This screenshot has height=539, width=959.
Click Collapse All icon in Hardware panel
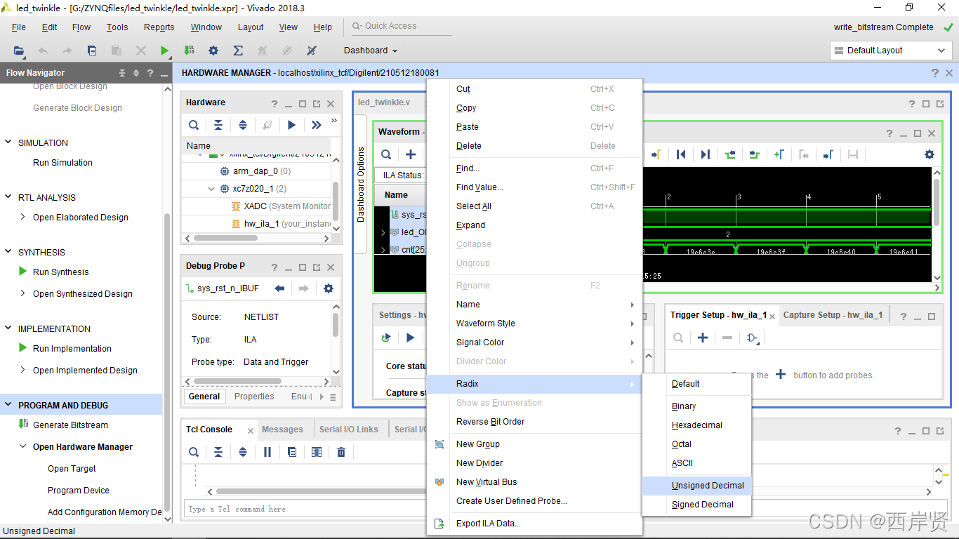(218, 125)
